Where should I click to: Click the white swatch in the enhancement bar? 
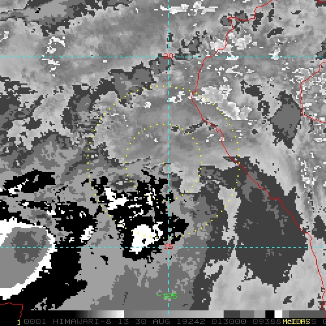pos(278,314)
